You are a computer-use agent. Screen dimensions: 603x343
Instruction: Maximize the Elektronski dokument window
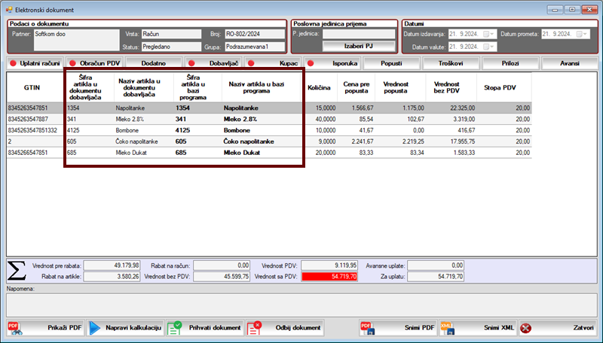(572, 10)
